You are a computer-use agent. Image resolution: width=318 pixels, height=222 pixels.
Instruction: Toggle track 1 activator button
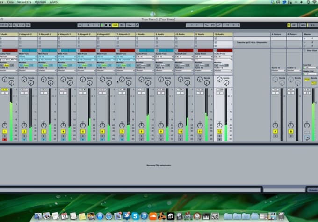5,132
